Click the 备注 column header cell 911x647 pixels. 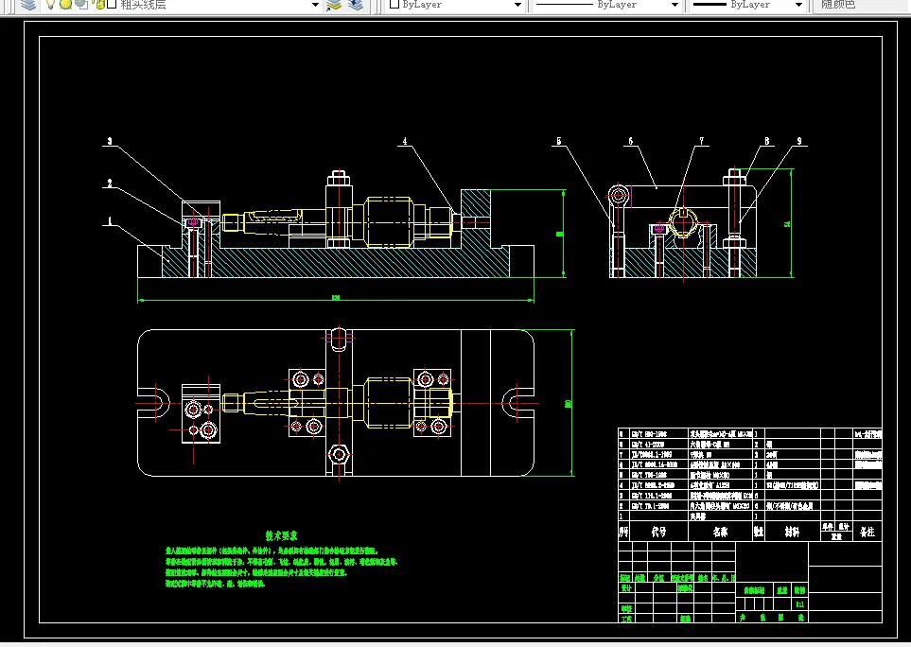[x=867, y=532]
